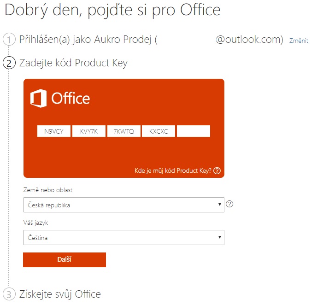Open 'Kde je můj kód Product Key?' link
311x305 pixels.
coord(173,171)
